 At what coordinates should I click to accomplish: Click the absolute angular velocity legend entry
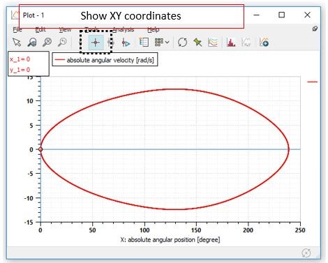click(x=105, y=60)
